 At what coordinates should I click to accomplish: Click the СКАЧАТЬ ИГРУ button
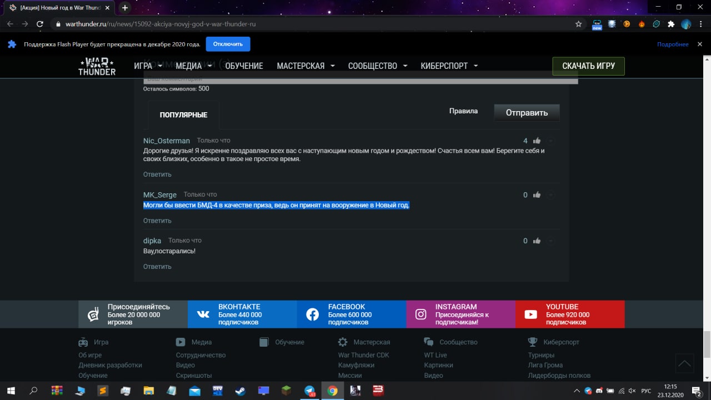588,66
